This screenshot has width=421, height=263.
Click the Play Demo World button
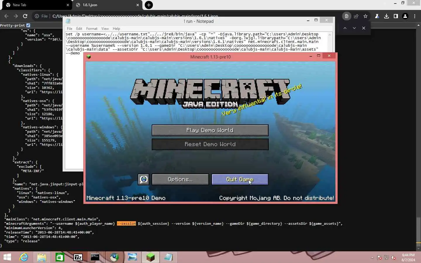click(x=210, y=130)
